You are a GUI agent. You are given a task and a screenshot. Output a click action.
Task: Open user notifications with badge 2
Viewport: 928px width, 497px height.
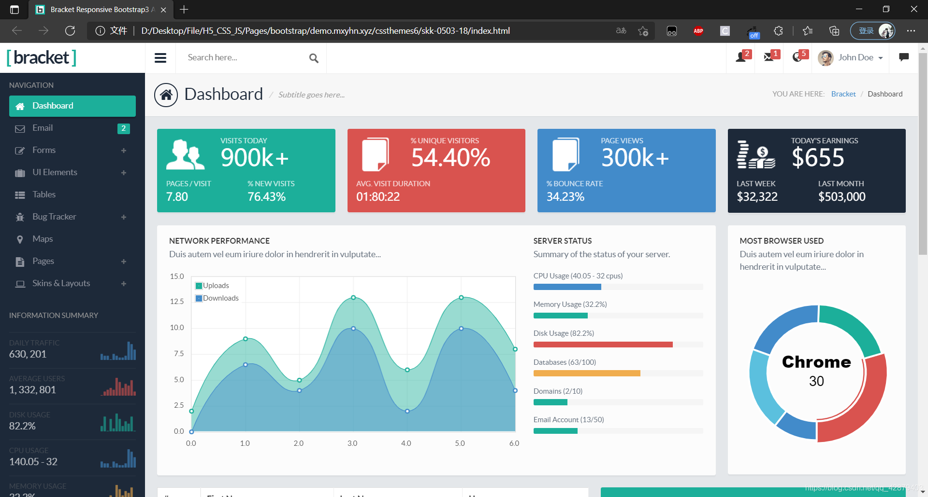point(741,57)
